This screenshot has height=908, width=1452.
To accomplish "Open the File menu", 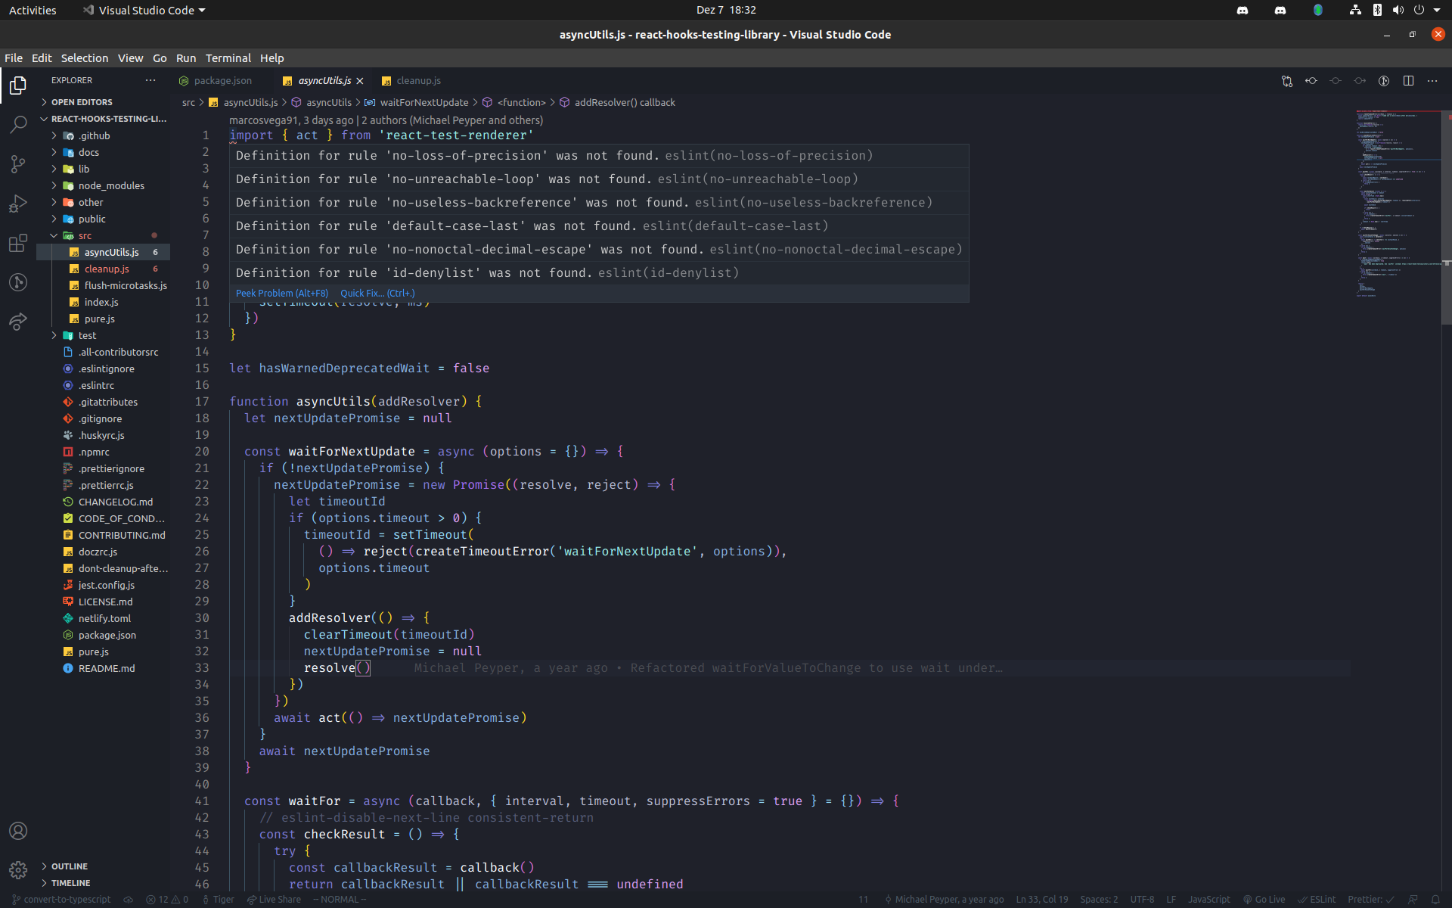I will 14,58.
